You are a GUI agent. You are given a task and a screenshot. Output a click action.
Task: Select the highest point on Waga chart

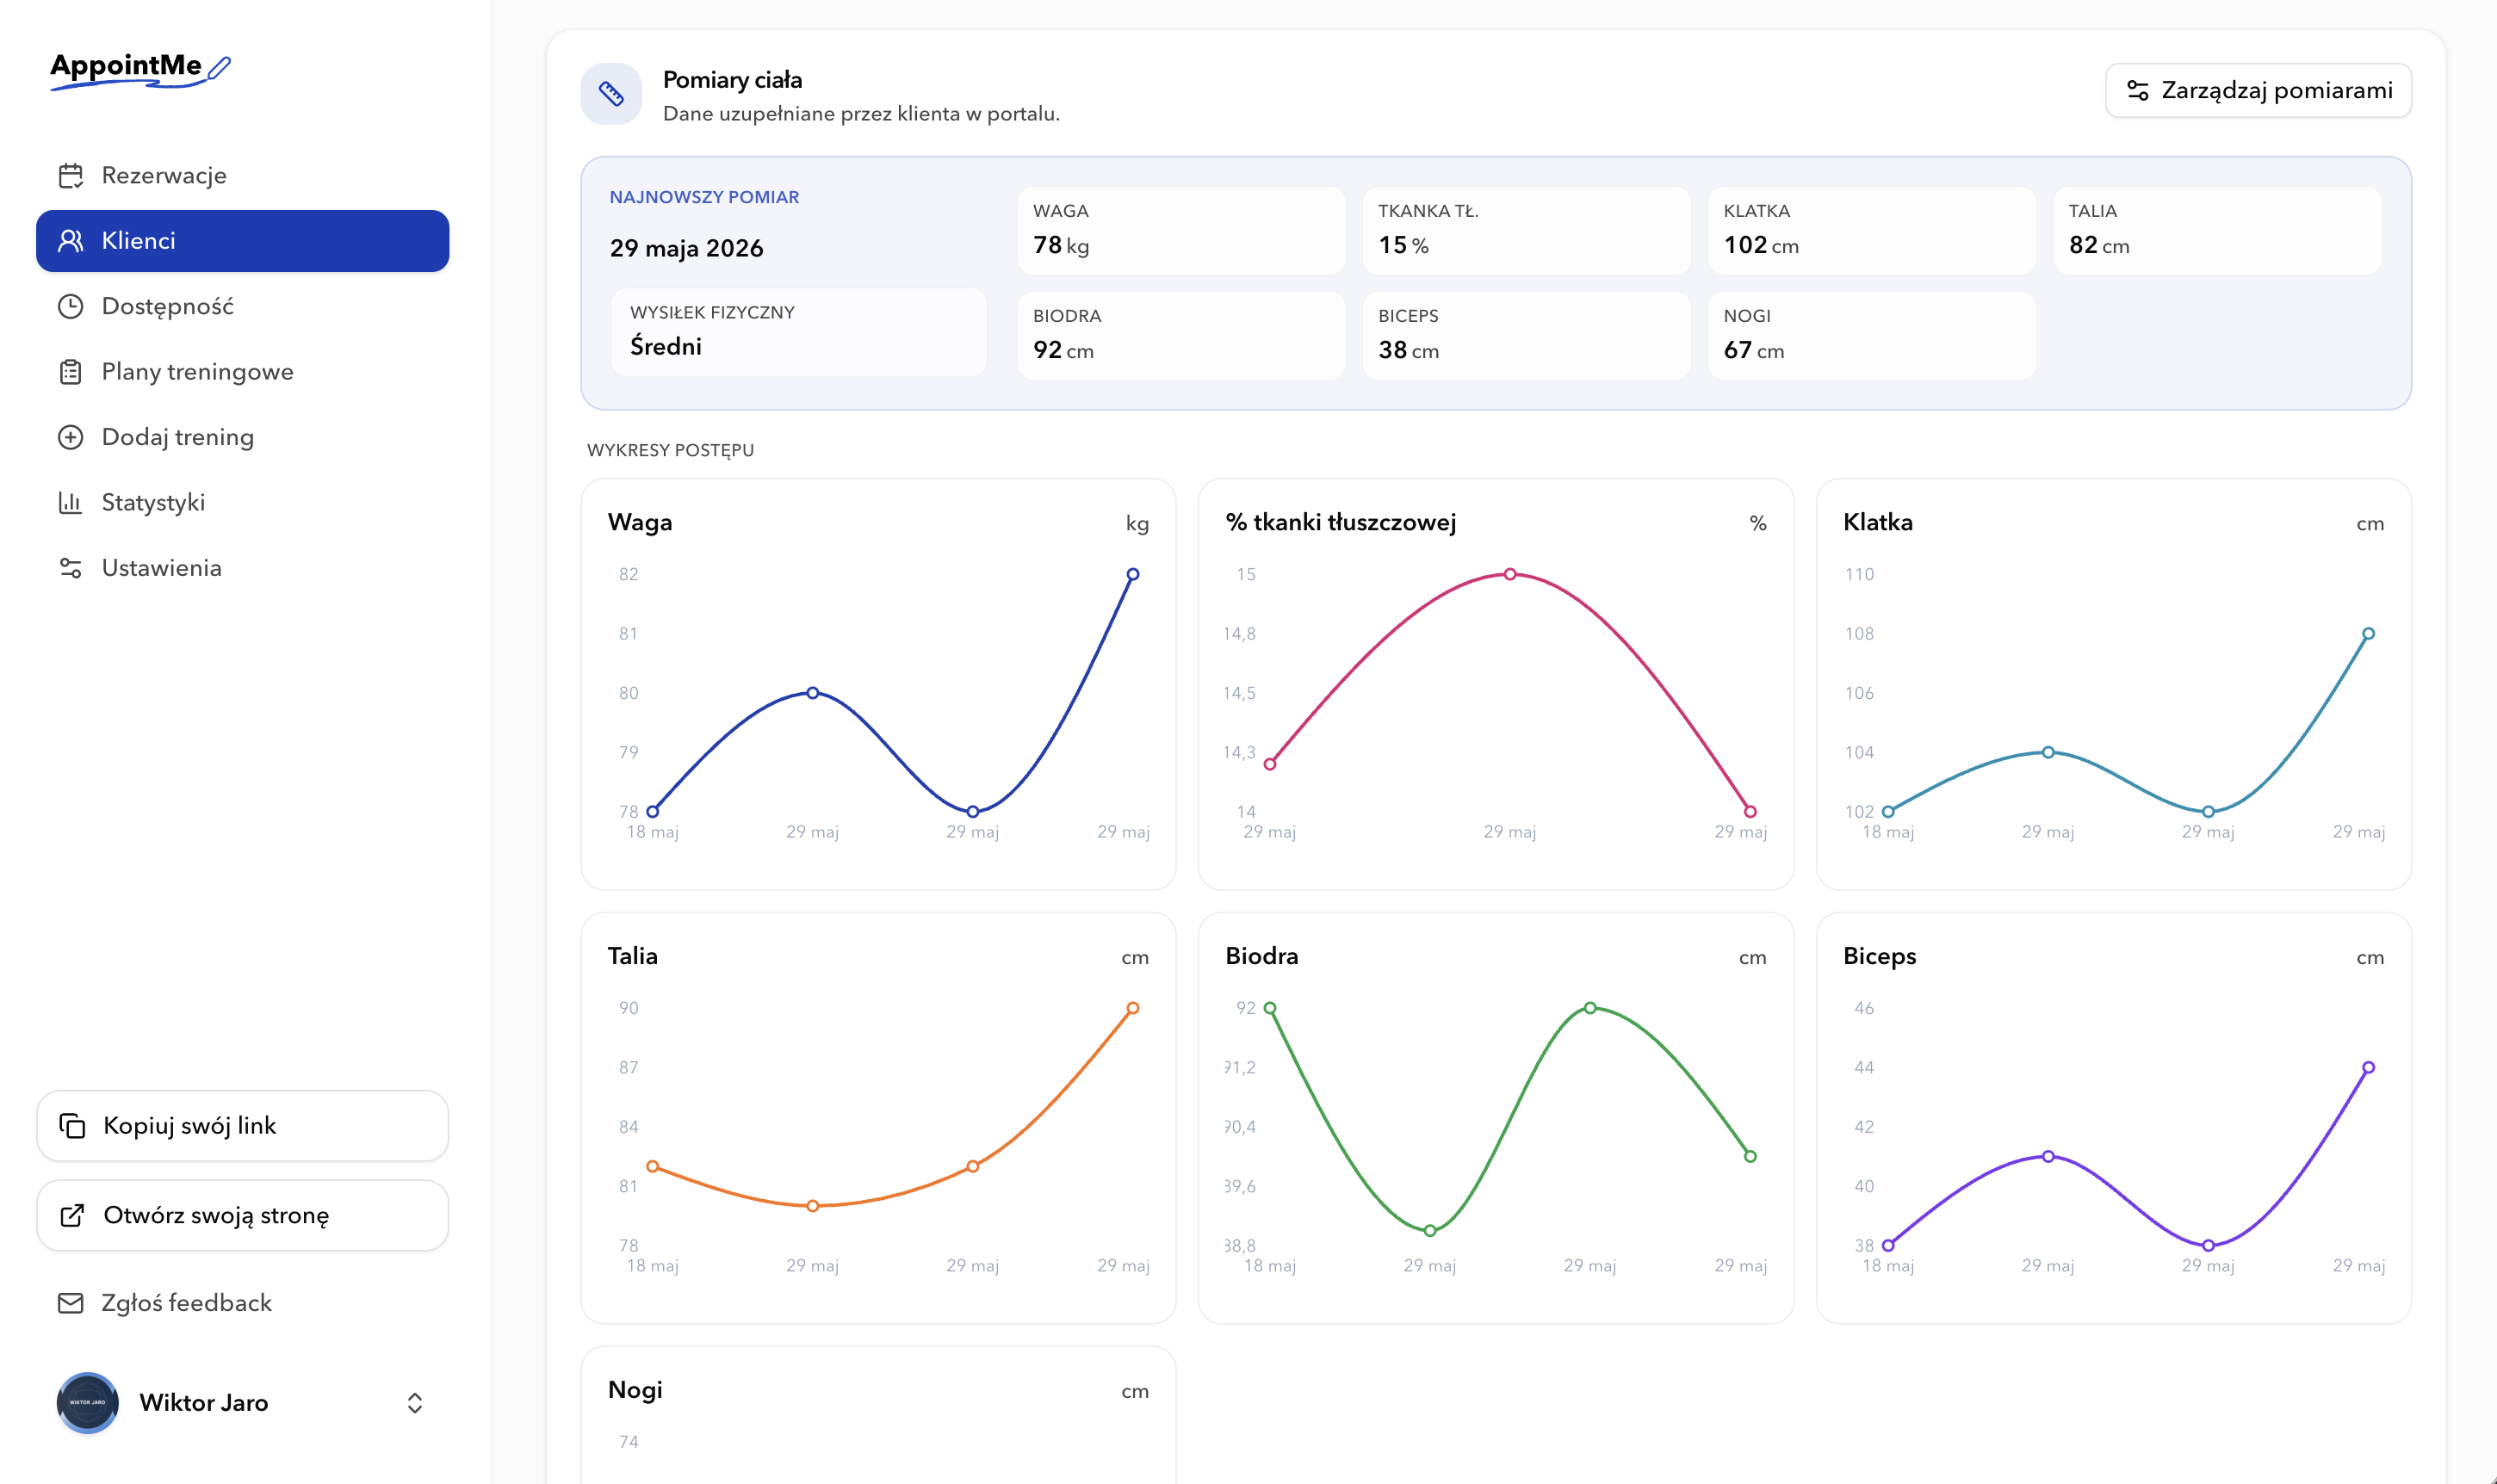pyautogui.click(x=1133, y=575)
